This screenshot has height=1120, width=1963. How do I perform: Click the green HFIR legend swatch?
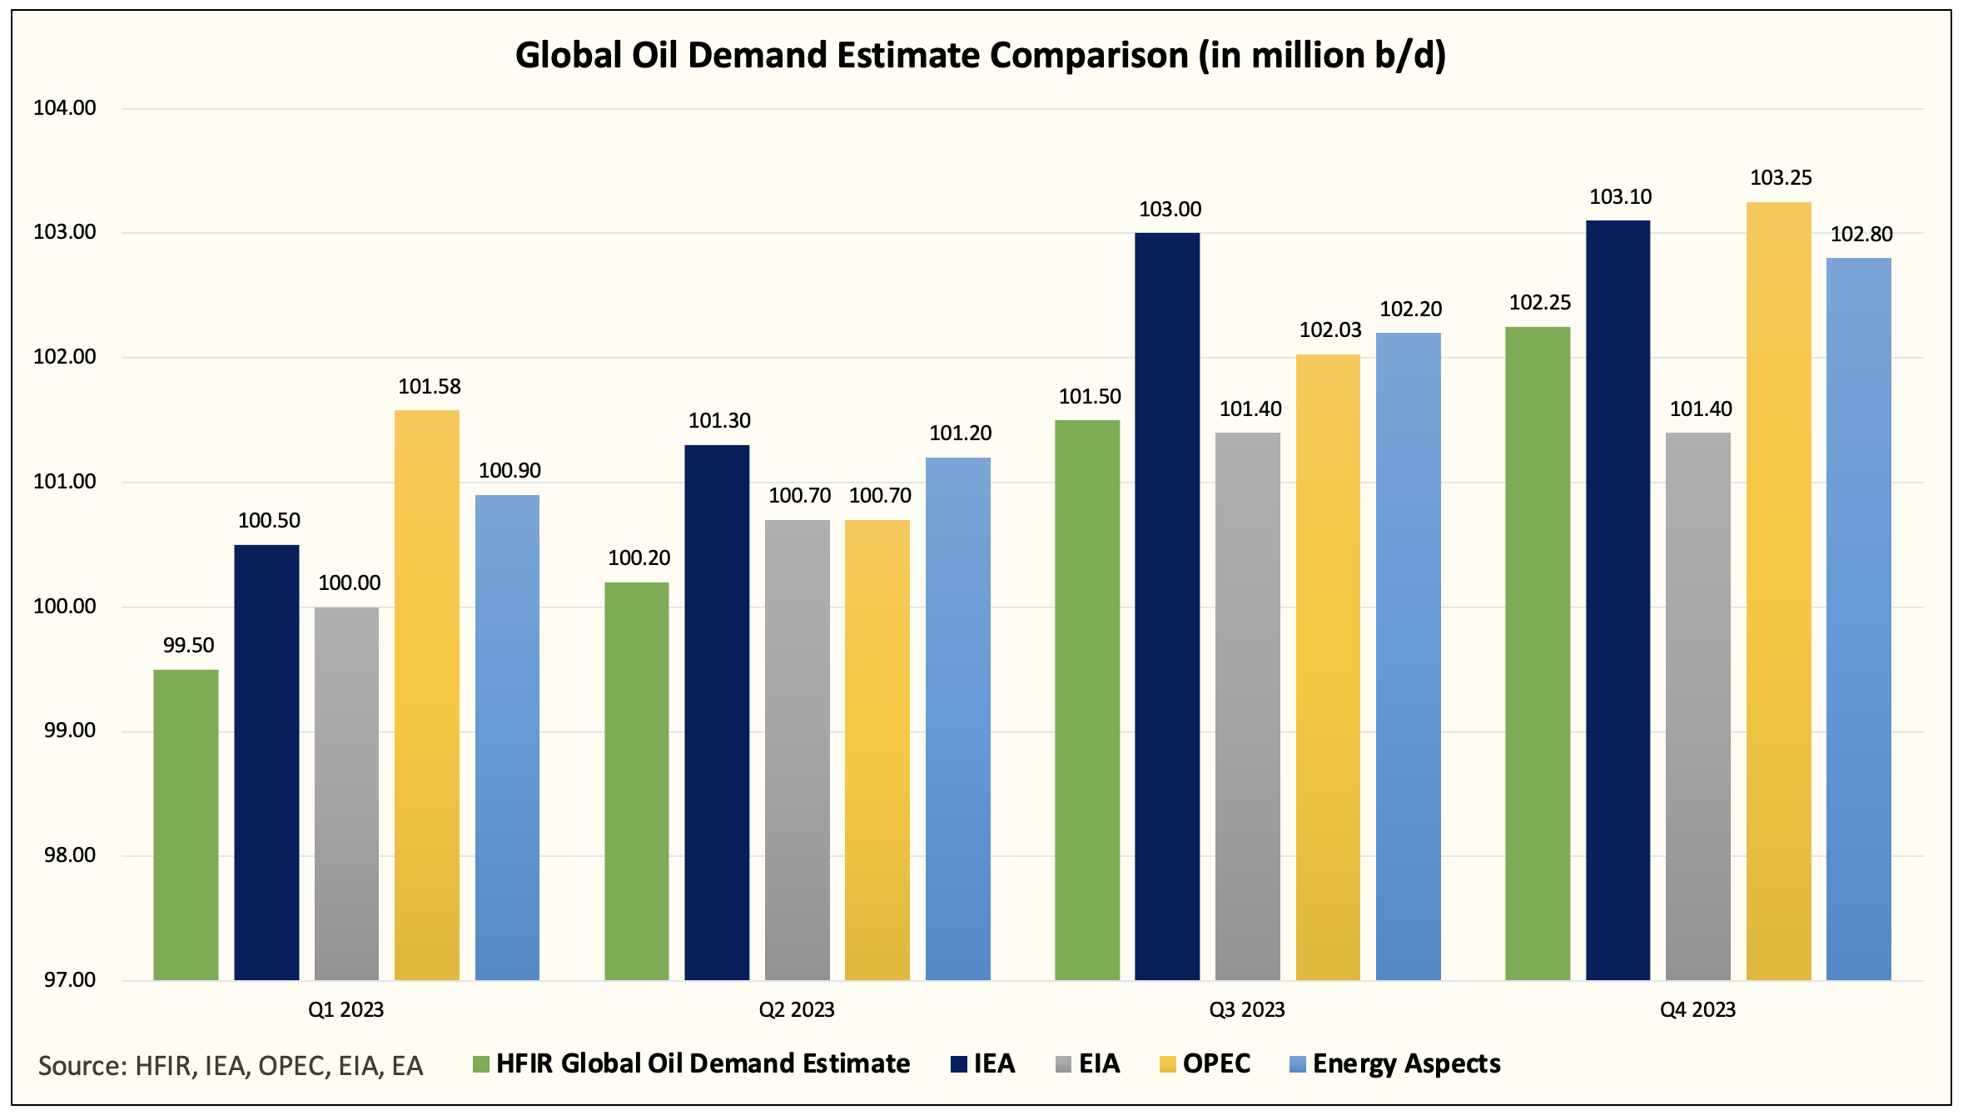pyautogui.click(x=480, y=1064)
